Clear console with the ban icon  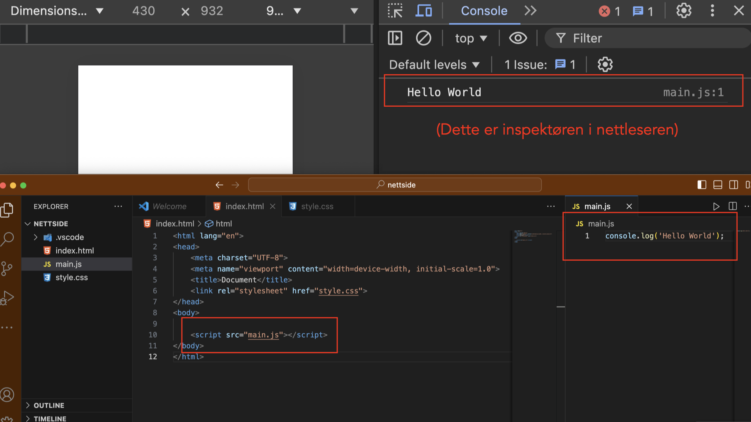[x=423, y=38]
